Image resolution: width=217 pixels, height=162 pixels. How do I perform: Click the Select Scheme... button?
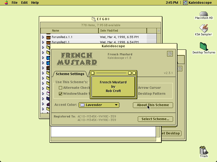[155, 119]
